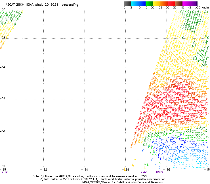Click the -165 longitude axis label
This screenshot has height=184, width=210.
[3, 170]
